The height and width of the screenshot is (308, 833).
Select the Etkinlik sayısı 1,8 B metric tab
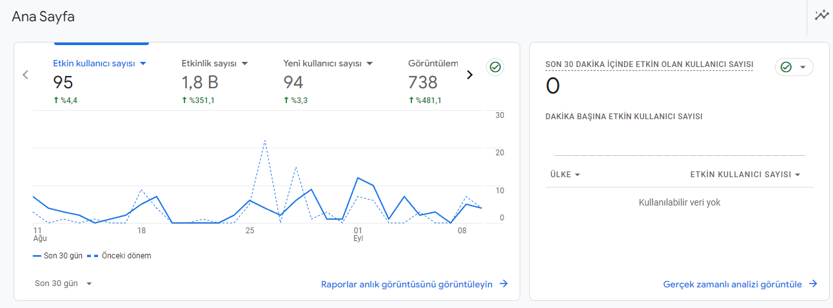pyautogui.click(x=215, y=81)
